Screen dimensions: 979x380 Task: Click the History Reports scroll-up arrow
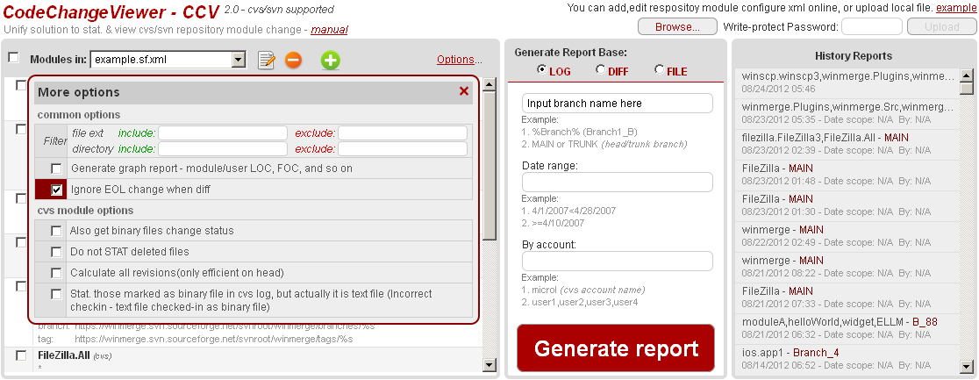pos(967,75)
